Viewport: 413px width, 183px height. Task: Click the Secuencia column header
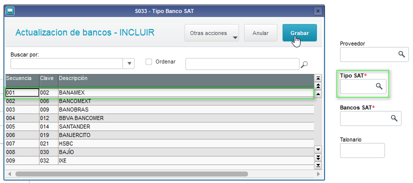coord(22,80)
